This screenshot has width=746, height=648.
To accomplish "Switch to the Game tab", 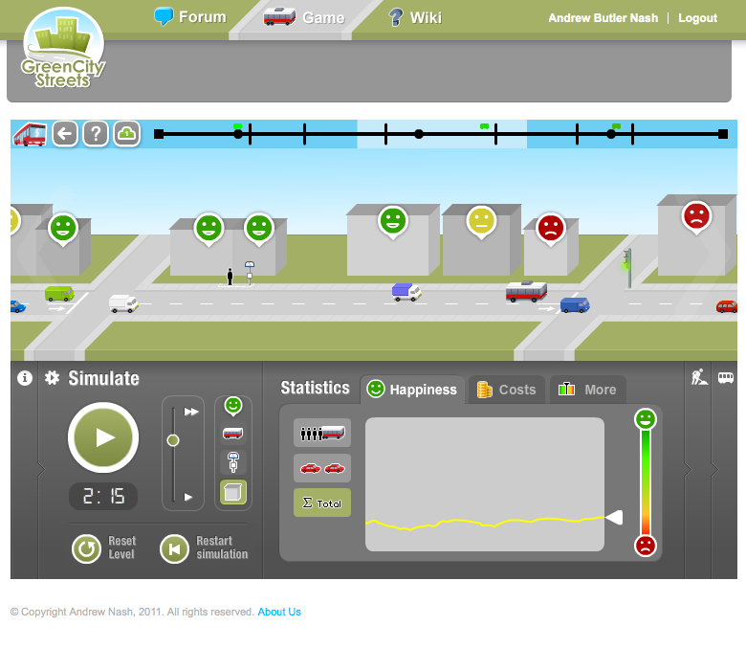I will click(304, 17).
